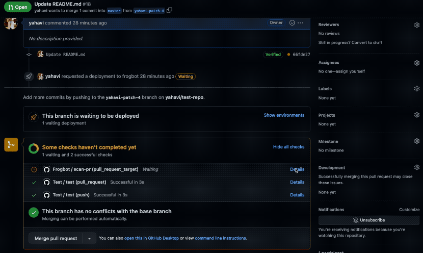Click the GitHub icon on the Frogbot scan-pr row

pyautogui.click(x=47, y=169)
